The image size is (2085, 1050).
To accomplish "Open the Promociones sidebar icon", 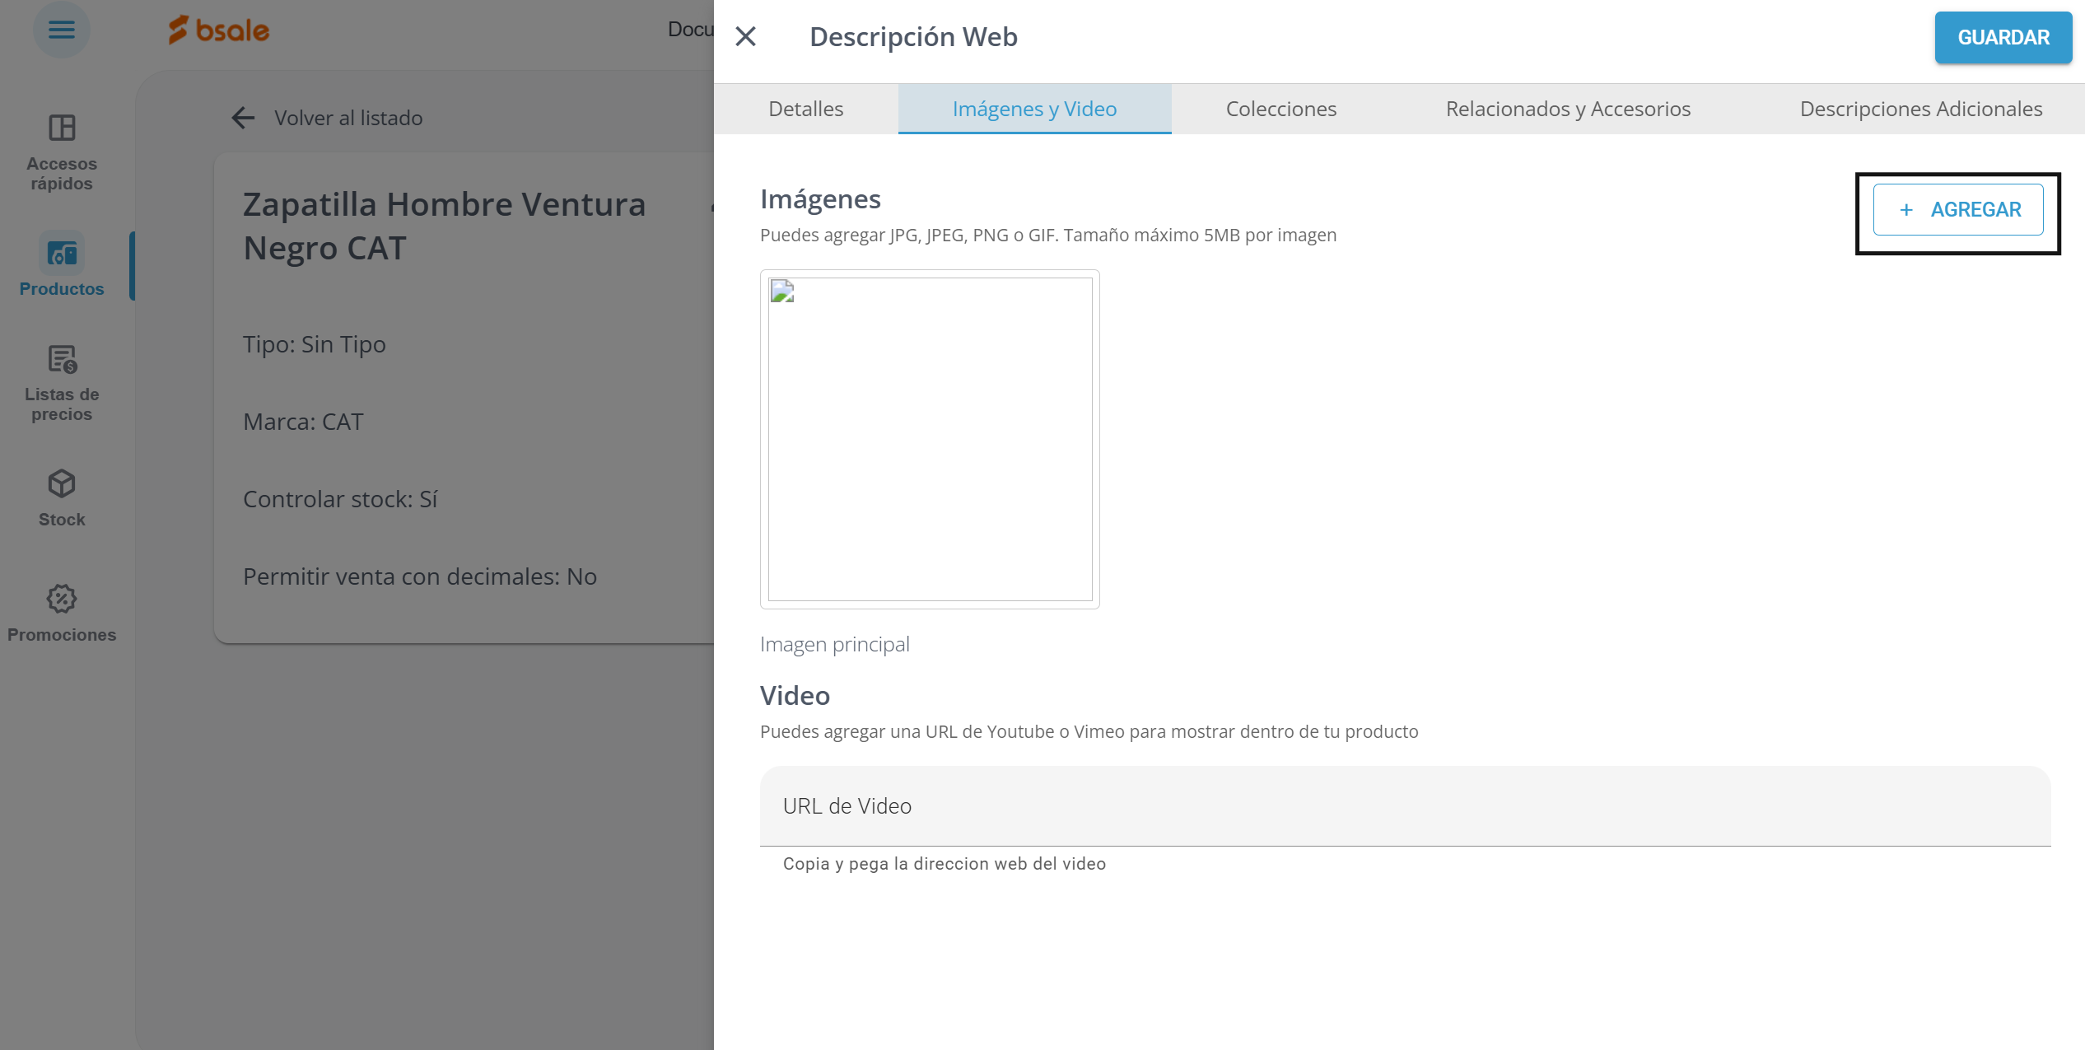I will click(62, 600).
